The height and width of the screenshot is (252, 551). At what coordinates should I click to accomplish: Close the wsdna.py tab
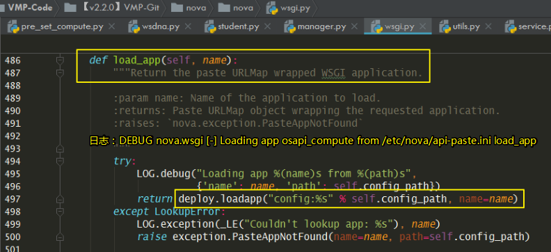[x=188, y=26]
